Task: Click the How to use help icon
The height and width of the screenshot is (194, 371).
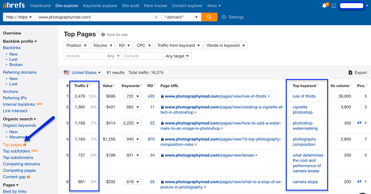Action: click(x=103, y=34)
